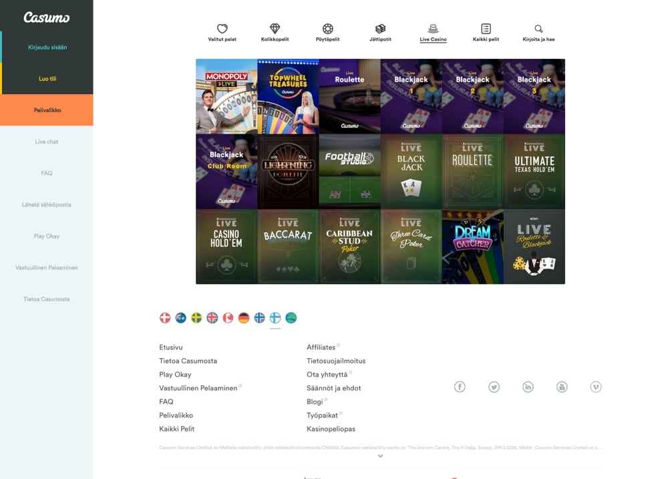Select the United Kingdom flag
668x479 pixels.
point(212,318)
